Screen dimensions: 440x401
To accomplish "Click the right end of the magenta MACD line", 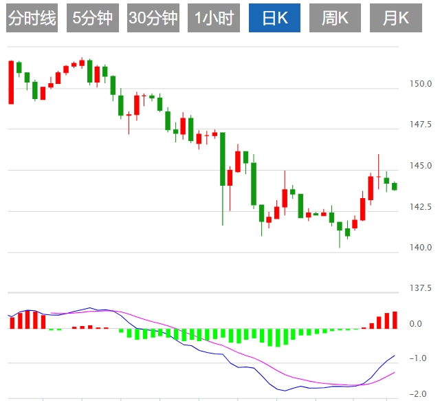I will [x=394, y=373].
